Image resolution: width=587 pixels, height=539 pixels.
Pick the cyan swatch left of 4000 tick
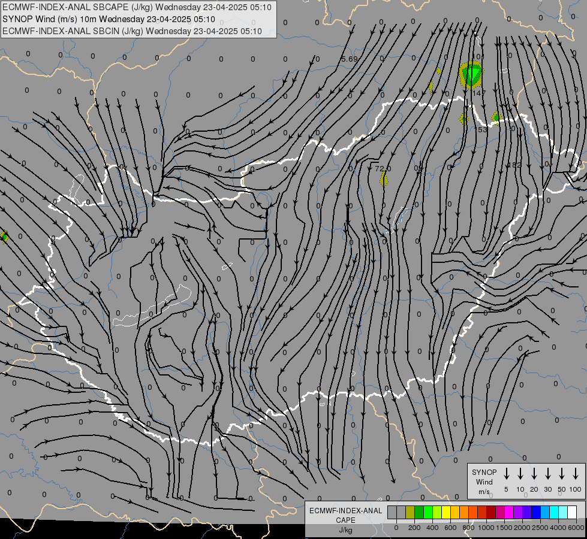tap(554, 512)
